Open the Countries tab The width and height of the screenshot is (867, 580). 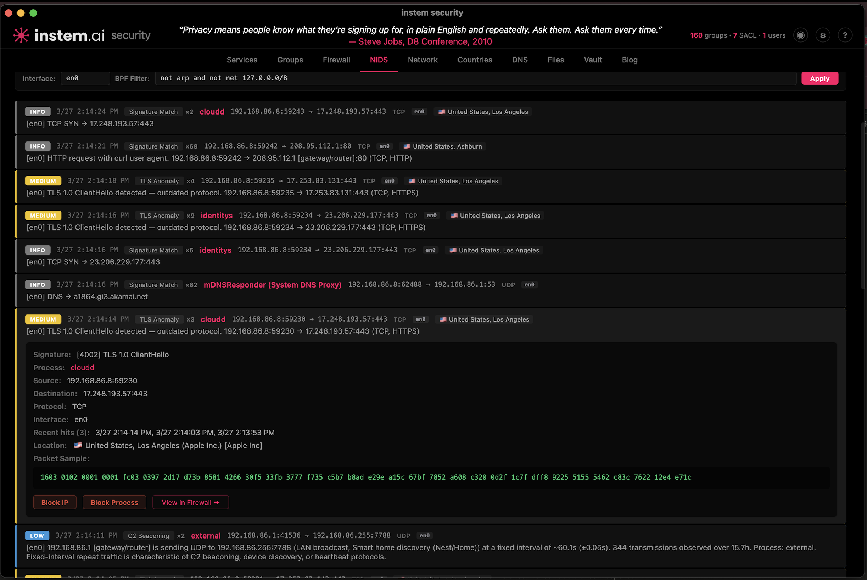coord(475,60)
